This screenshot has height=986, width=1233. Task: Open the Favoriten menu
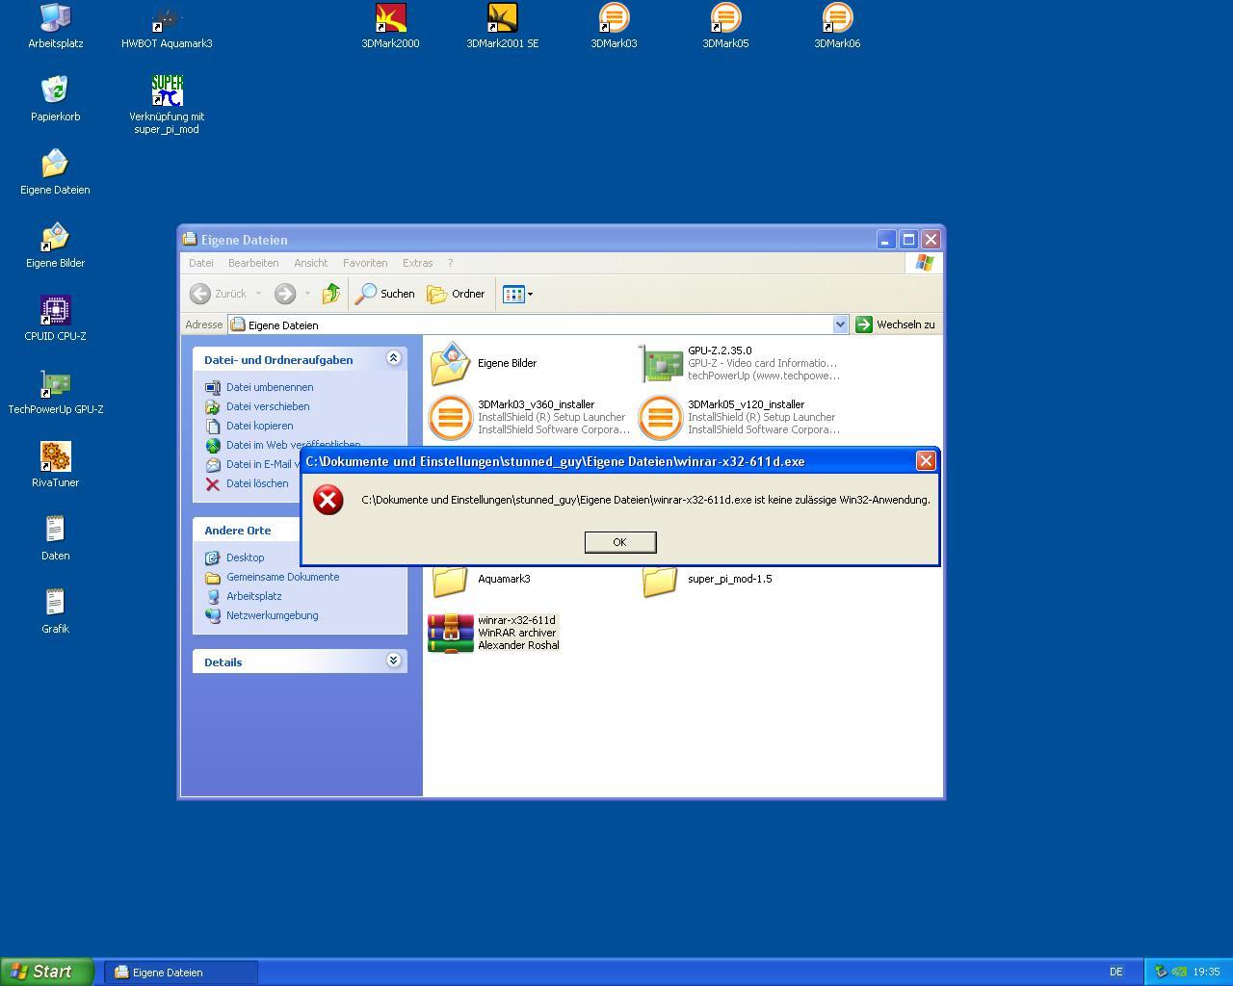[365, 263]
